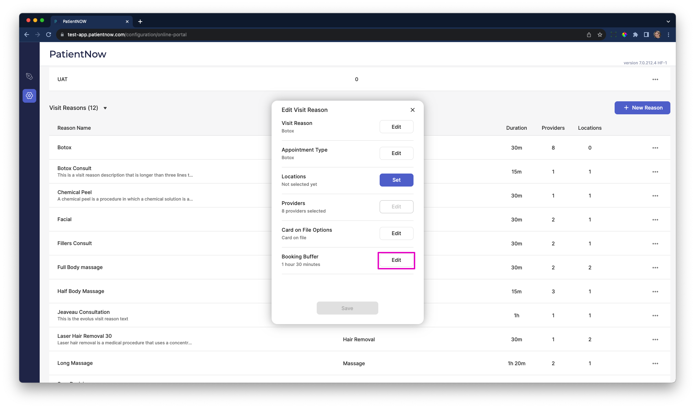The width and height of the screenshot is (695, 408).
Task: Open three-dot menu for Botox row
Action: tap(655, 148)
